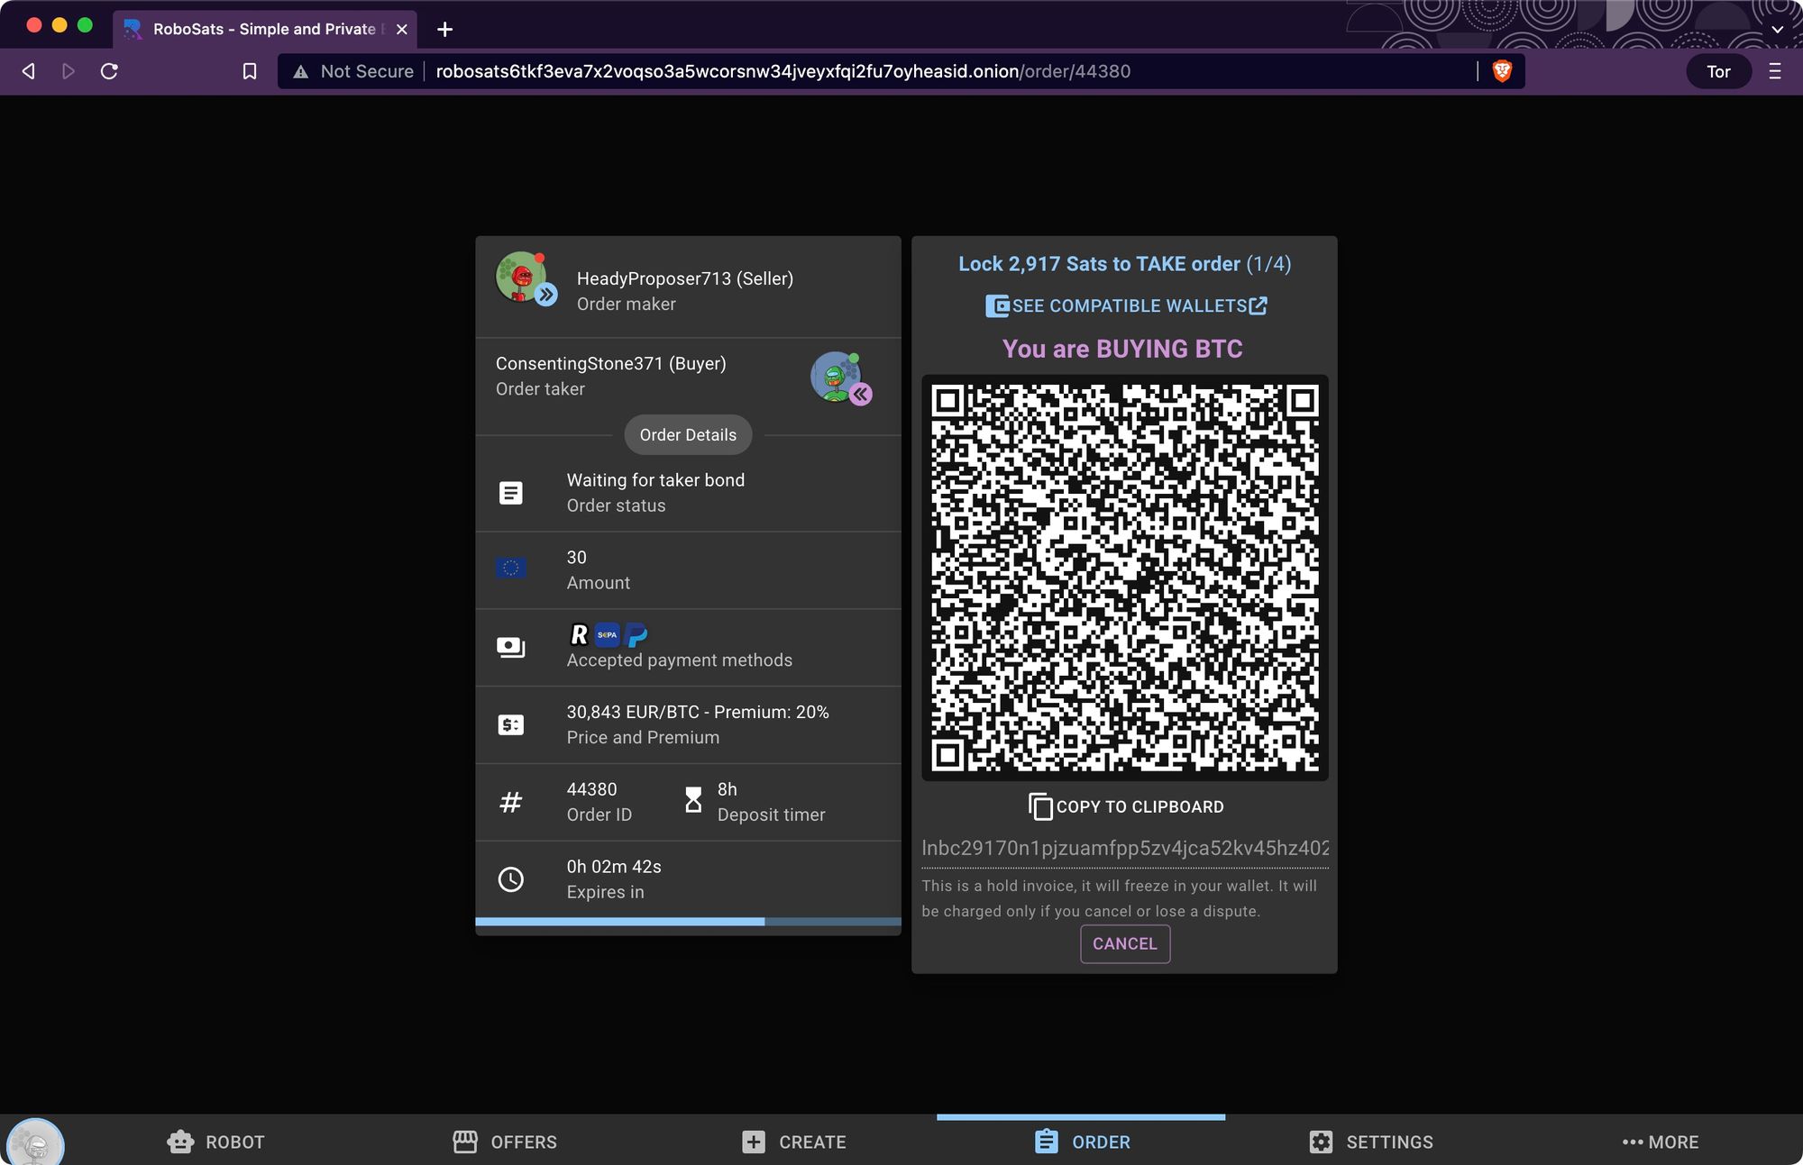The height and width of the screenshot is (1165, 1803).
Task: Open the Settings tab
Action: (x=1371, y=1142)
